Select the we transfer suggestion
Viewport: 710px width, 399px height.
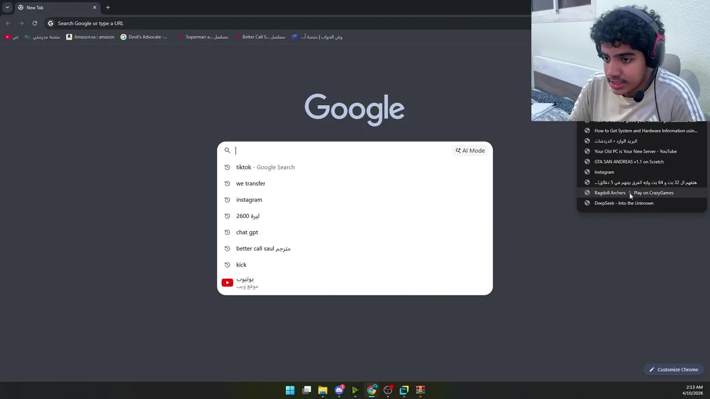[355, 183]
